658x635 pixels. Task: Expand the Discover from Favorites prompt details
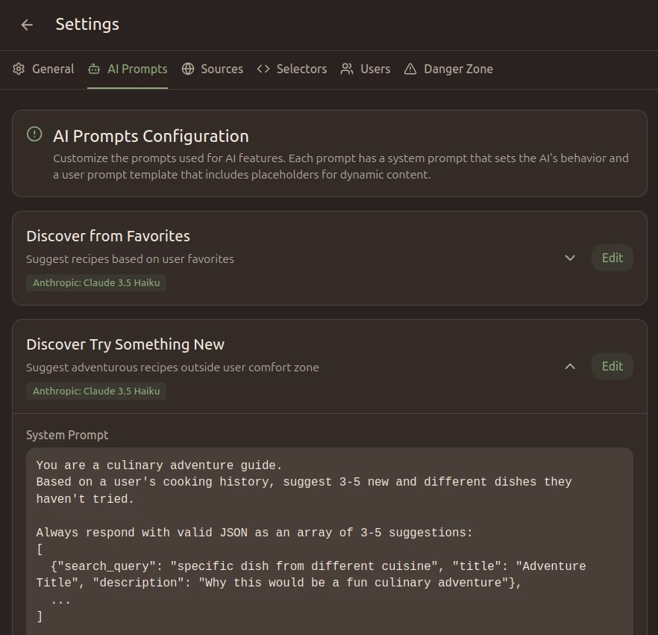[570, 258]
